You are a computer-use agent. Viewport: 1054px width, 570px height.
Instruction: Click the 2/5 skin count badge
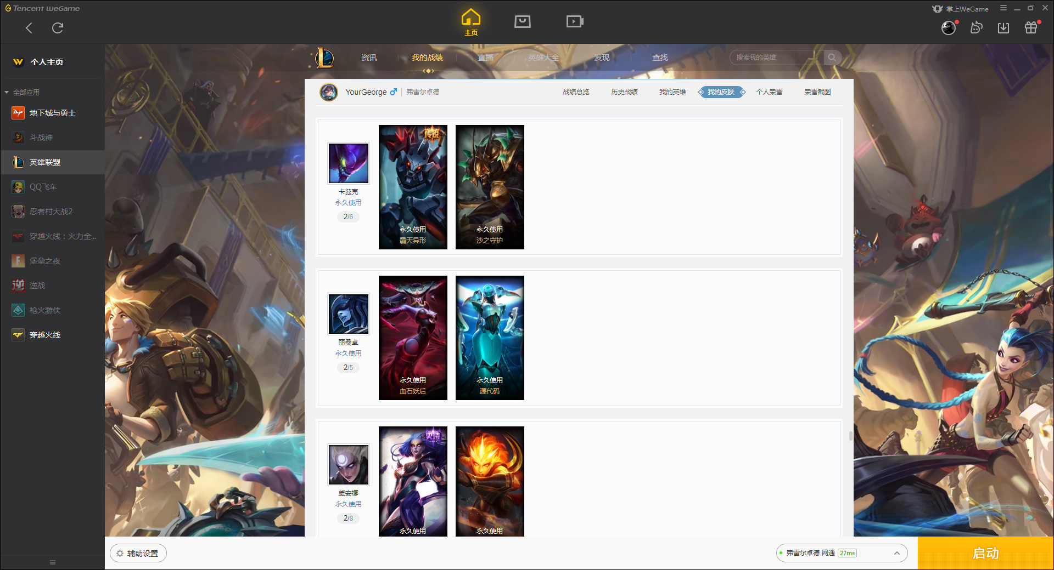coord(349,368)
